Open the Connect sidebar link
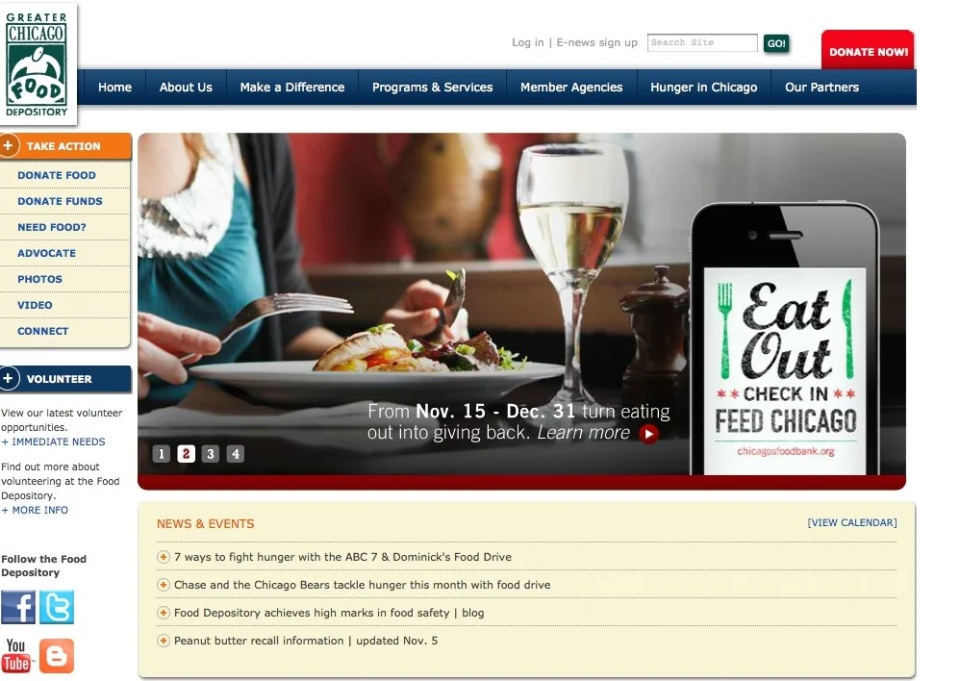This screenshot has height=681, width=960. pyautogui.click(x=43, y=331)
